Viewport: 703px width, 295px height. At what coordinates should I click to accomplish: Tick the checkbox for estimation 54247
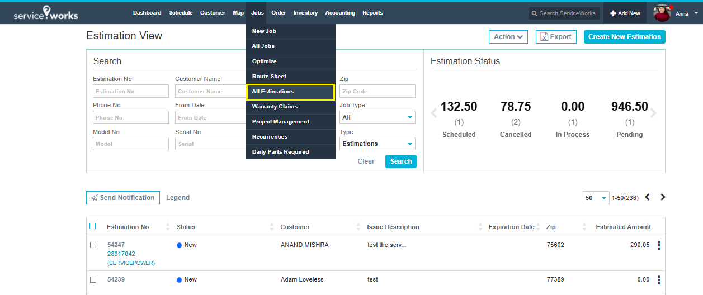click(x=93, y=245)
